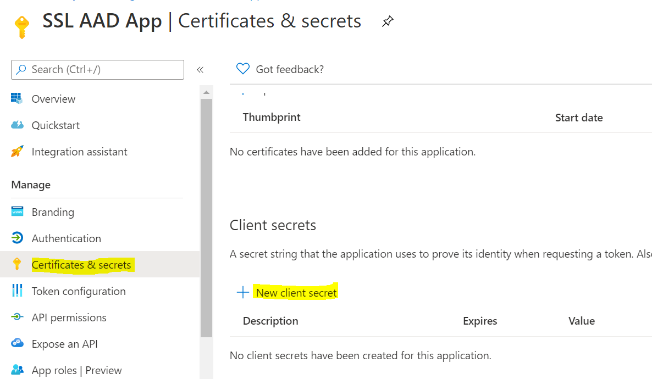Click the Integration assistant rocket icon
The image size is (652, 379).
coord(17,151)
